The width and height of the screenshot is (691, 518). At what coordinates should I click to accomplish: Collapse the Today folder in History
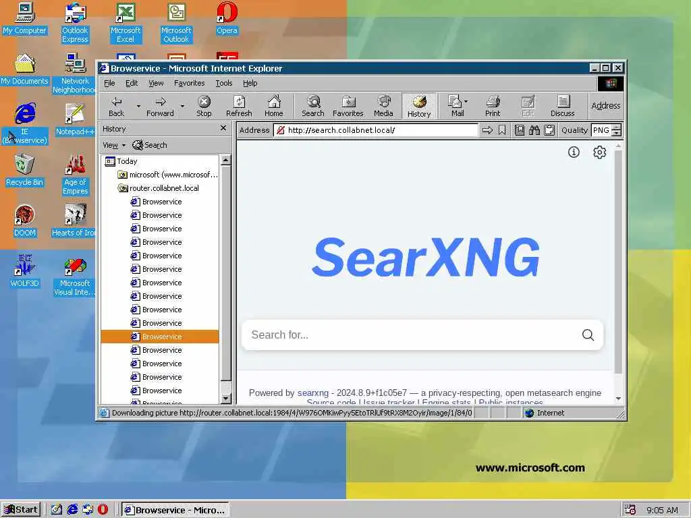click(121, 161)
